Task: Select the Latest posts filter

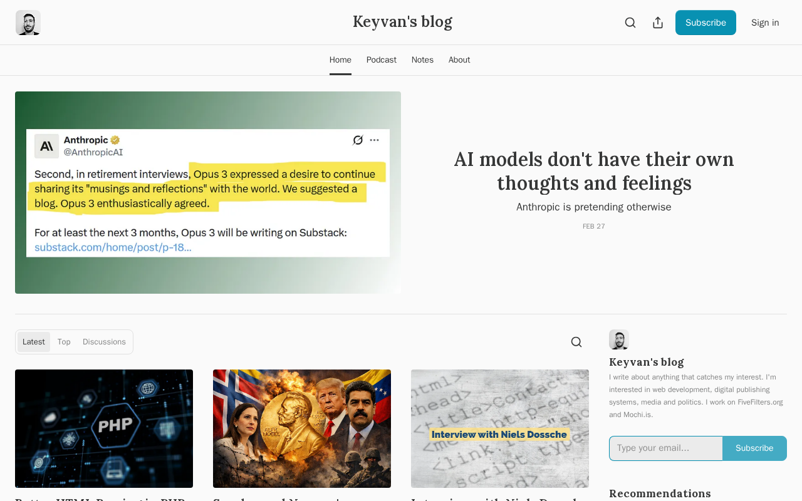Action: tap(34, 342)
